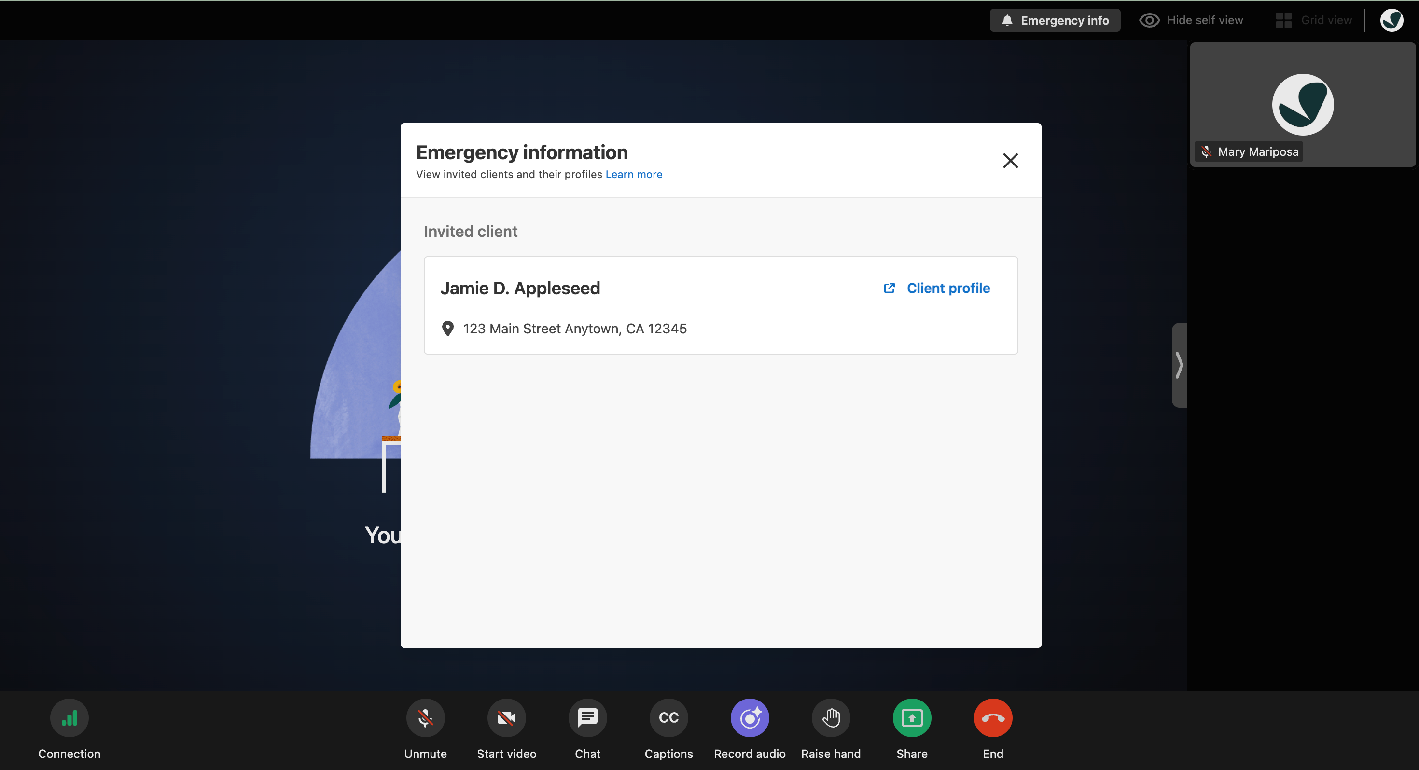Viewport: 1419px width, 770px height.
Task: Collapse the participant side panel chevron
Action: [1180, 365]
